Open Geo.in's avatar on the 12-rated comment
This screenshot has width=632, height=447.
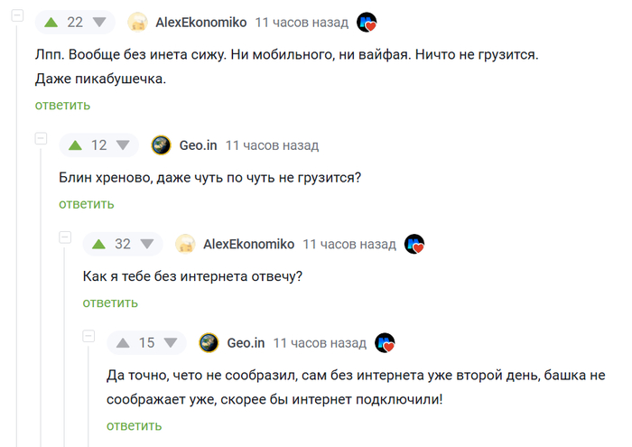[162, 145]
